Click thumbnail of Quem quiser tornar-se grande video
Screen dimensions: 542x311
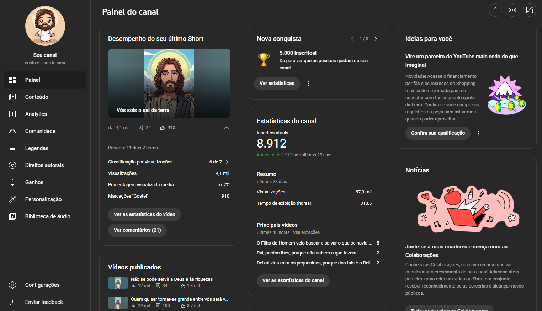tap(118, 303)
